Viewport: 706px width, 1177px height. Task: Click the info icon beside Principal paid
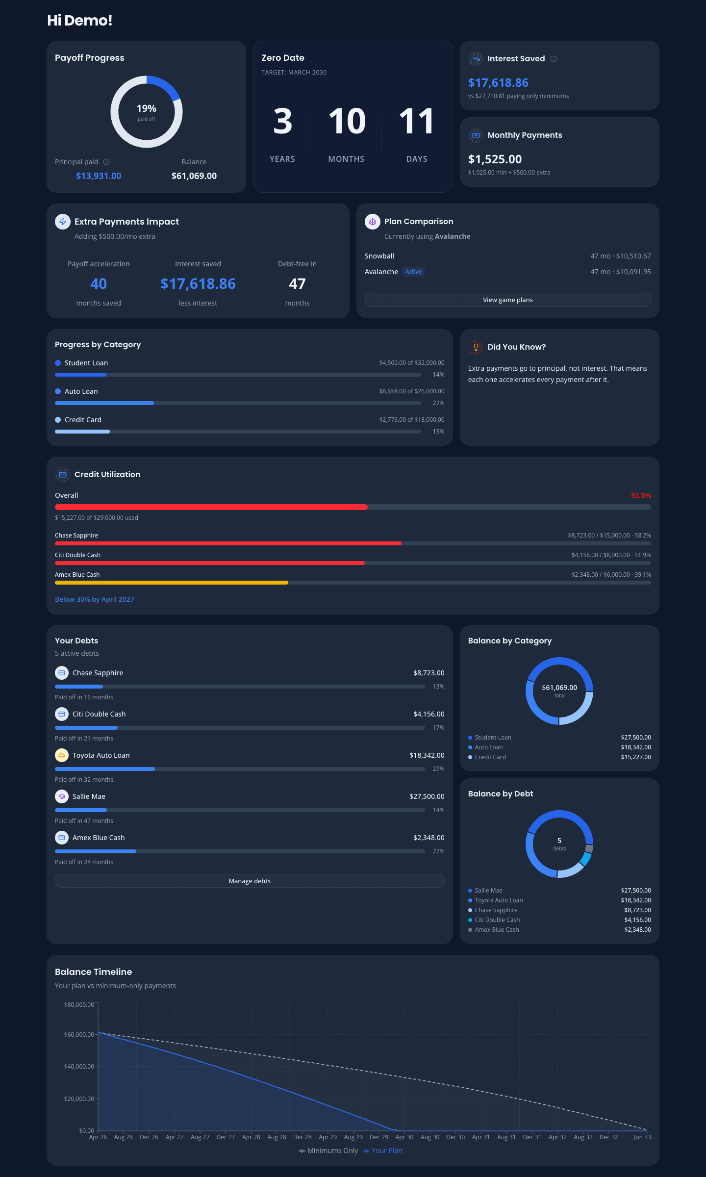(x=106, y=162)
